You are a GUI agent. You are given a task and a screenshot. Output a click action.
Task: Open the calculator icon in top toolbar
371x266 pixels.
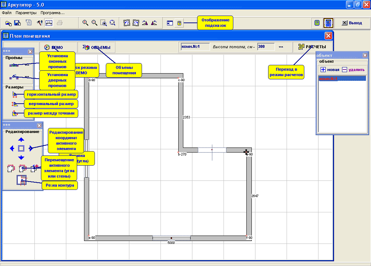(x=328, y=23)
